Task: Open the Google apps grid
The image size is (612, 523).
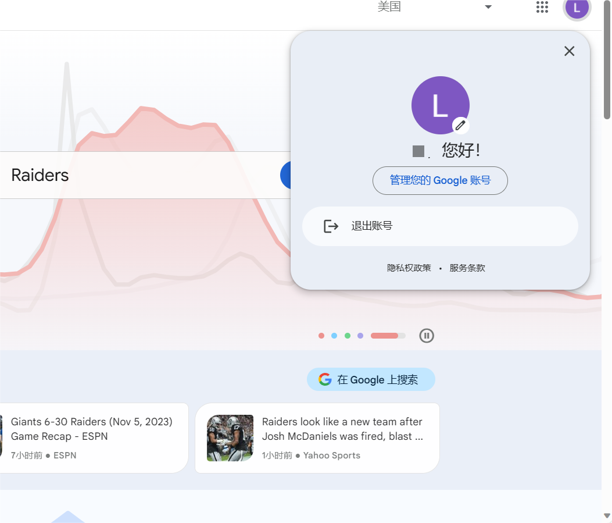Action: (542, 8)
